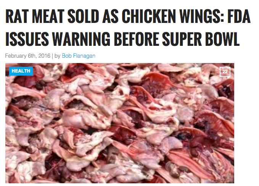This screenshot has height=186, width=259.
Task: Click the surname "Flanagan" in byline
Action: point(84,56)
